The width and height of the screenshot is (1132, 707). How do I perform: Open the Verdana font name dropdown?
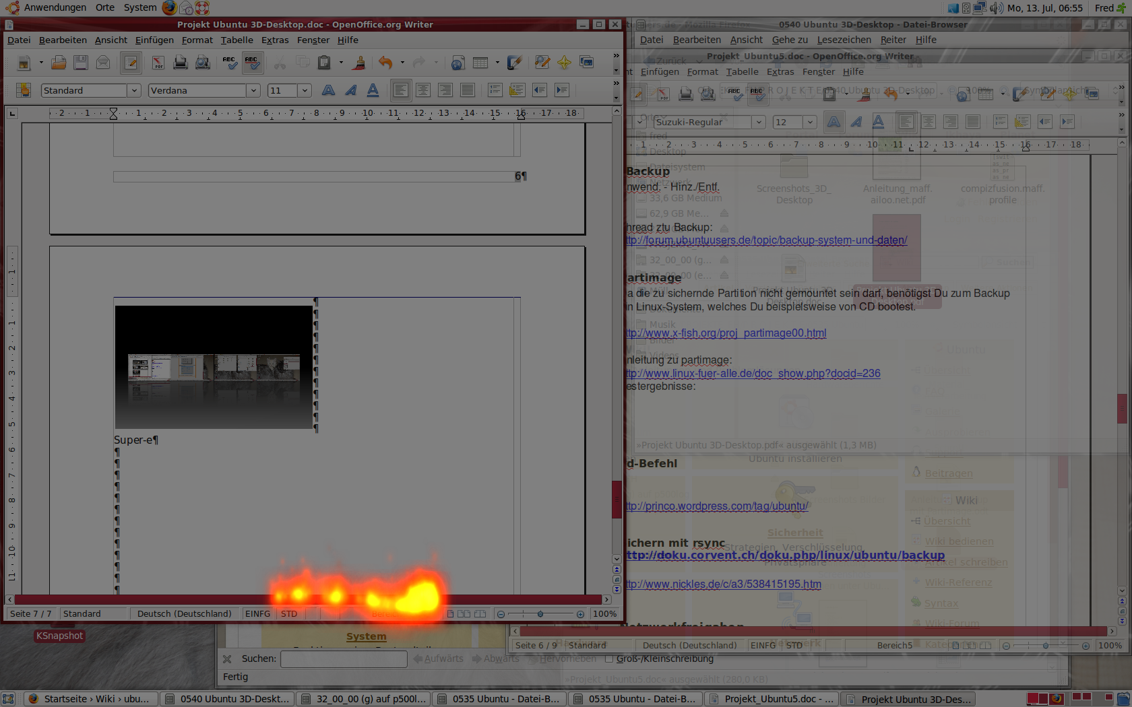coord(253,90)
